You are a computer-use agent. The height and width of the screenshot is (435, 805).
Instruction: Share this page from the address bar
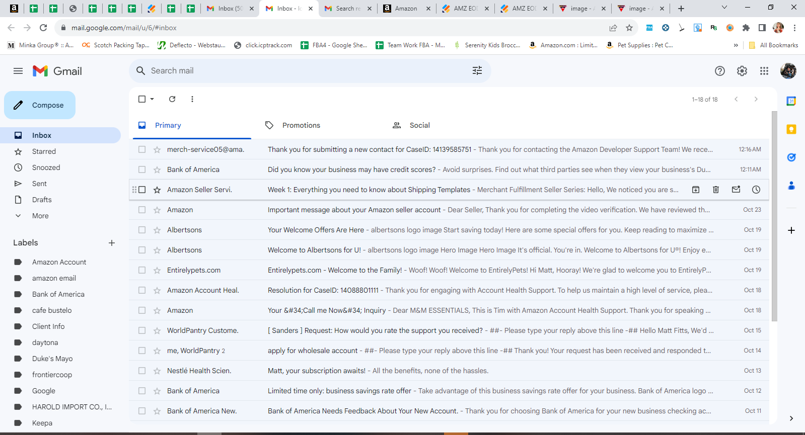coord(613,28)
